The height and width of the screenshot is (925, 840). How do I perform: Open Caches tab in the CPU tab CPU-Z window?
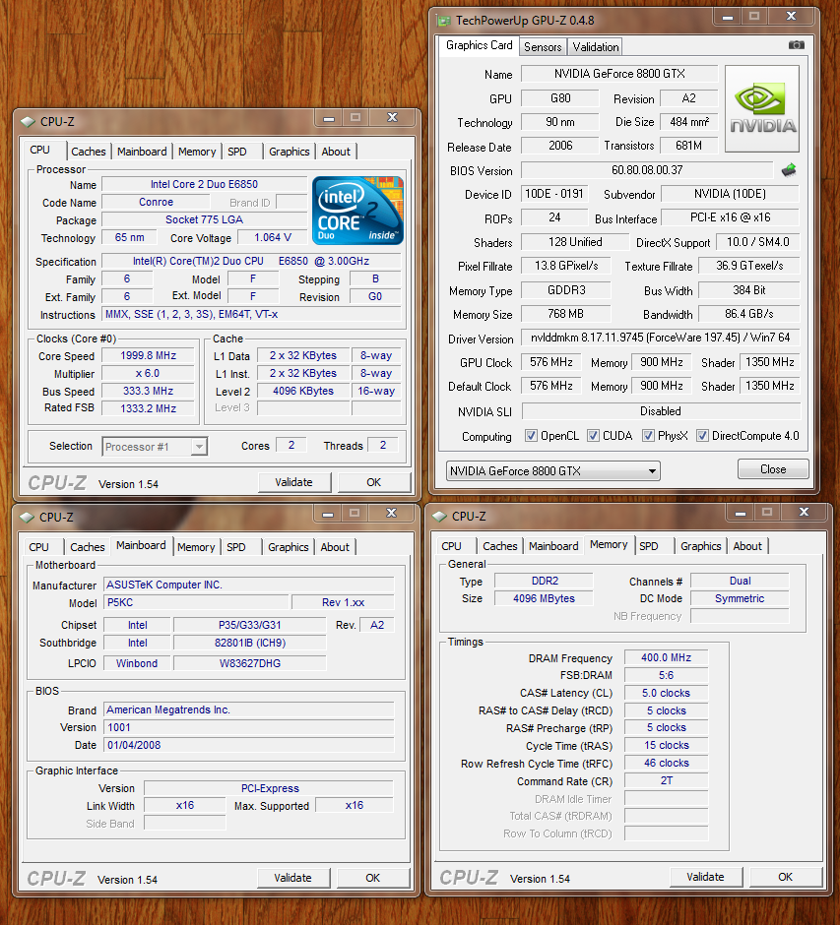tap(89, 152)
